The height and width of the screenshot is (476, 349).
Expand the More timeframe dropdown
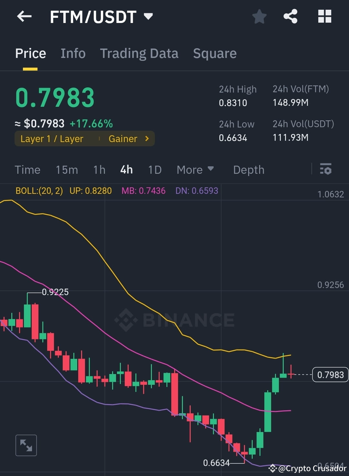(195, 170)
